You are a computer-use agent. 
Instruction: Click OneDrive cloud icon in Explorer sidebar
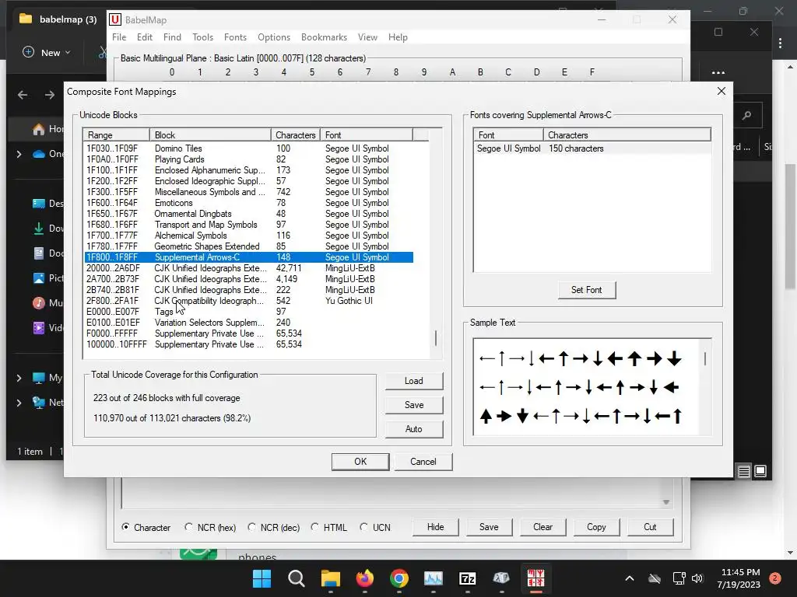(x=39, y=154)
